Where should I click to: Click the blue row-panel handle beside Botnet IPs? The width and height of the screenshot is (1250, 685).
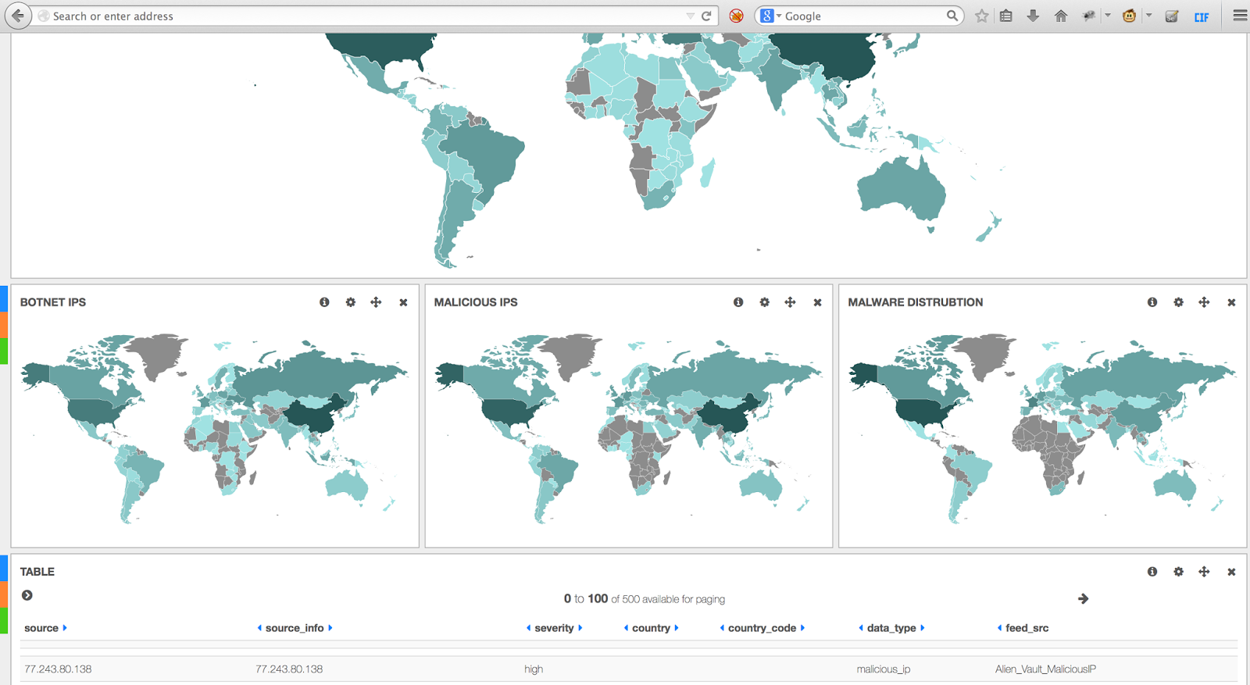tap(4, 298)
